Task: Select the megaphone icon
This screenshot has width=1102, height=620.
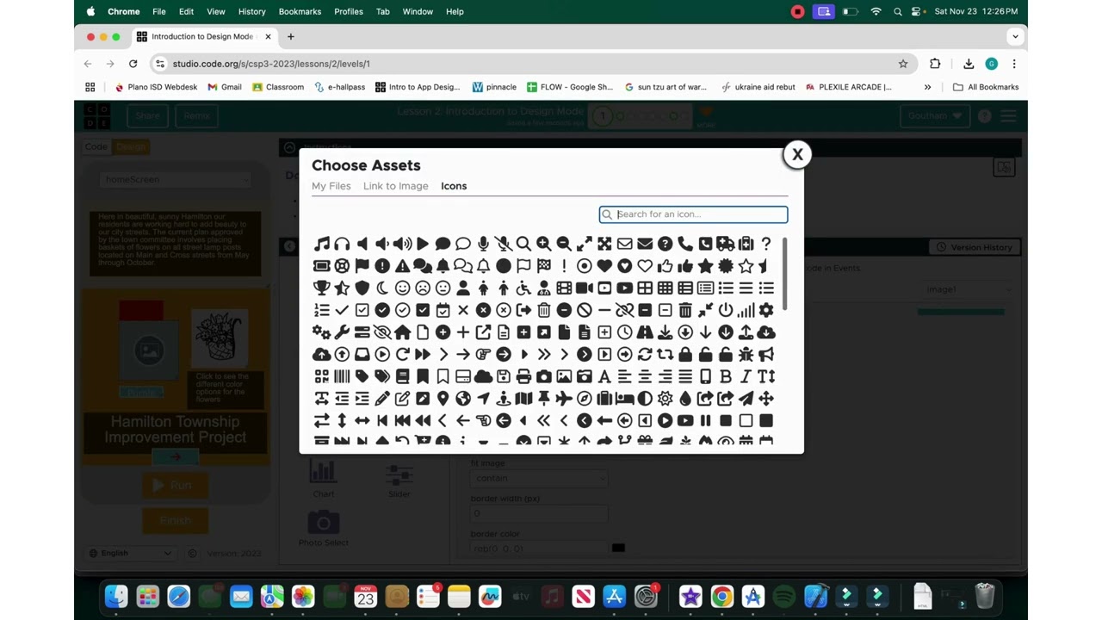Action: [766, 355]
